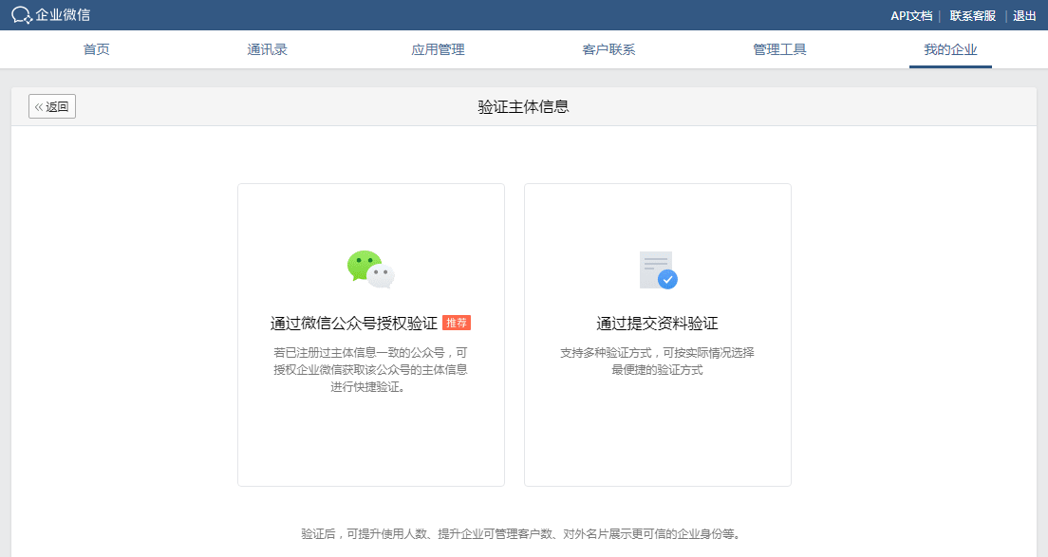Click the 联系客服 link
The width and height of the screenshot is (1048, 557).
coord(973,16)
